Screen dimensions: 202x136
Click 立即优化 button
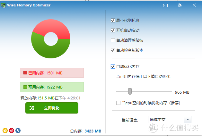pyautogui.click(x=52, y=108)
